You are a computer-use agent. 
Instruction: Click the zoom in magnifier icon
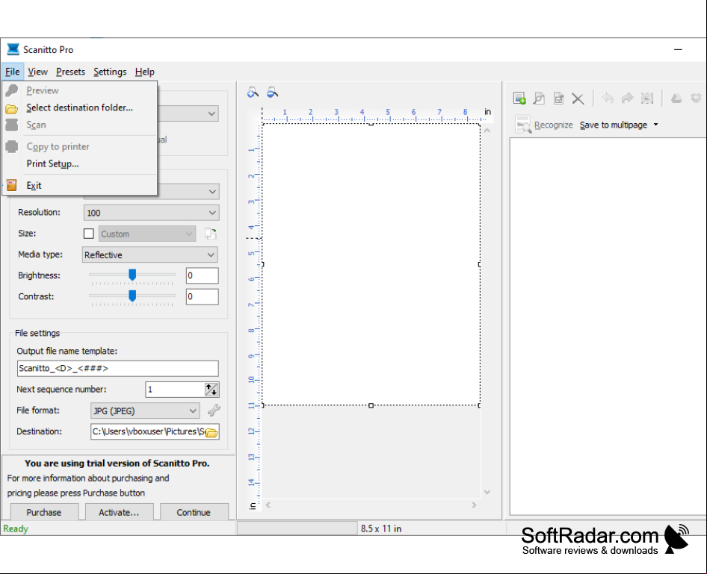coord(253,93)
